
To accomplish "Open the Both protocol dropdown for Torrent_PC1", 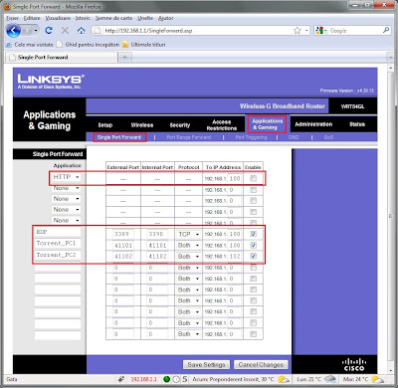I will (x=188, y=246).
